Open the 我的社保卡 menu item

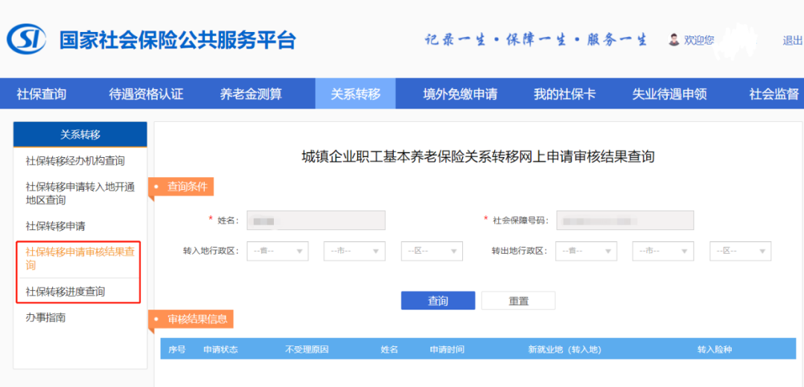pos(564,94)
